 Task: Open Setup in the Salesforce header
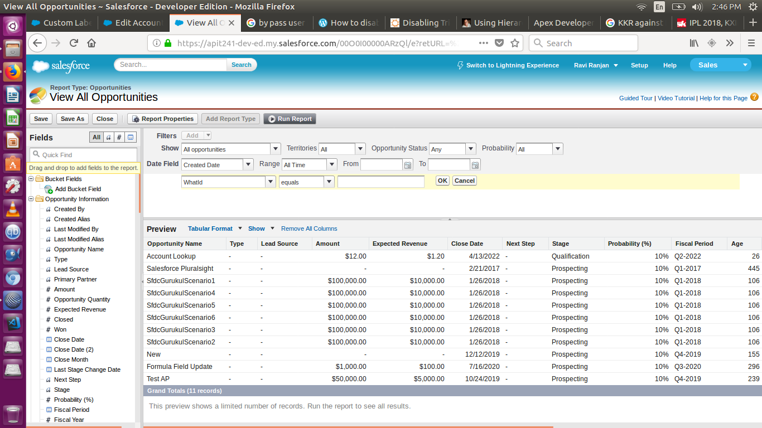click(639, 65)
